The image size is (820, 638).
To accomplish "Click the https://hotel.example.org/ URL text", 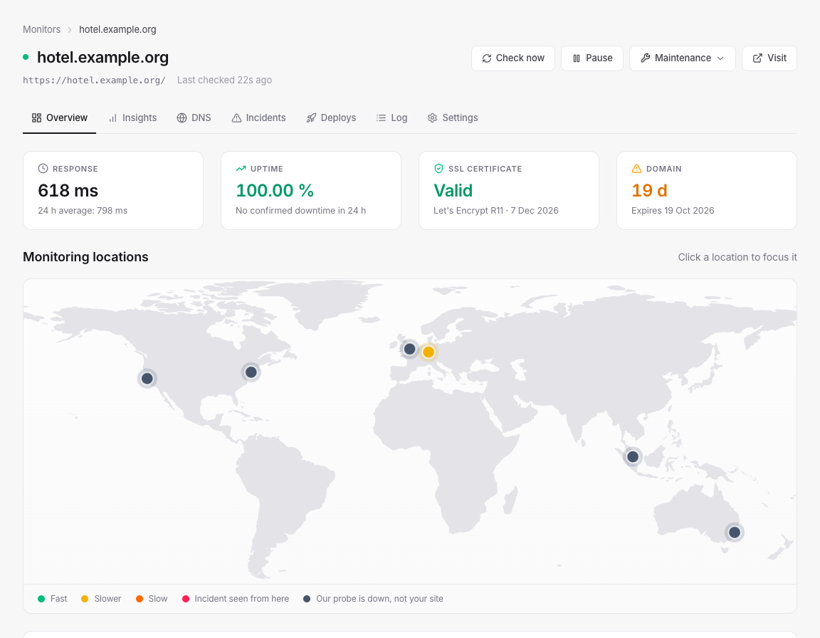I will tap(94, 80).
